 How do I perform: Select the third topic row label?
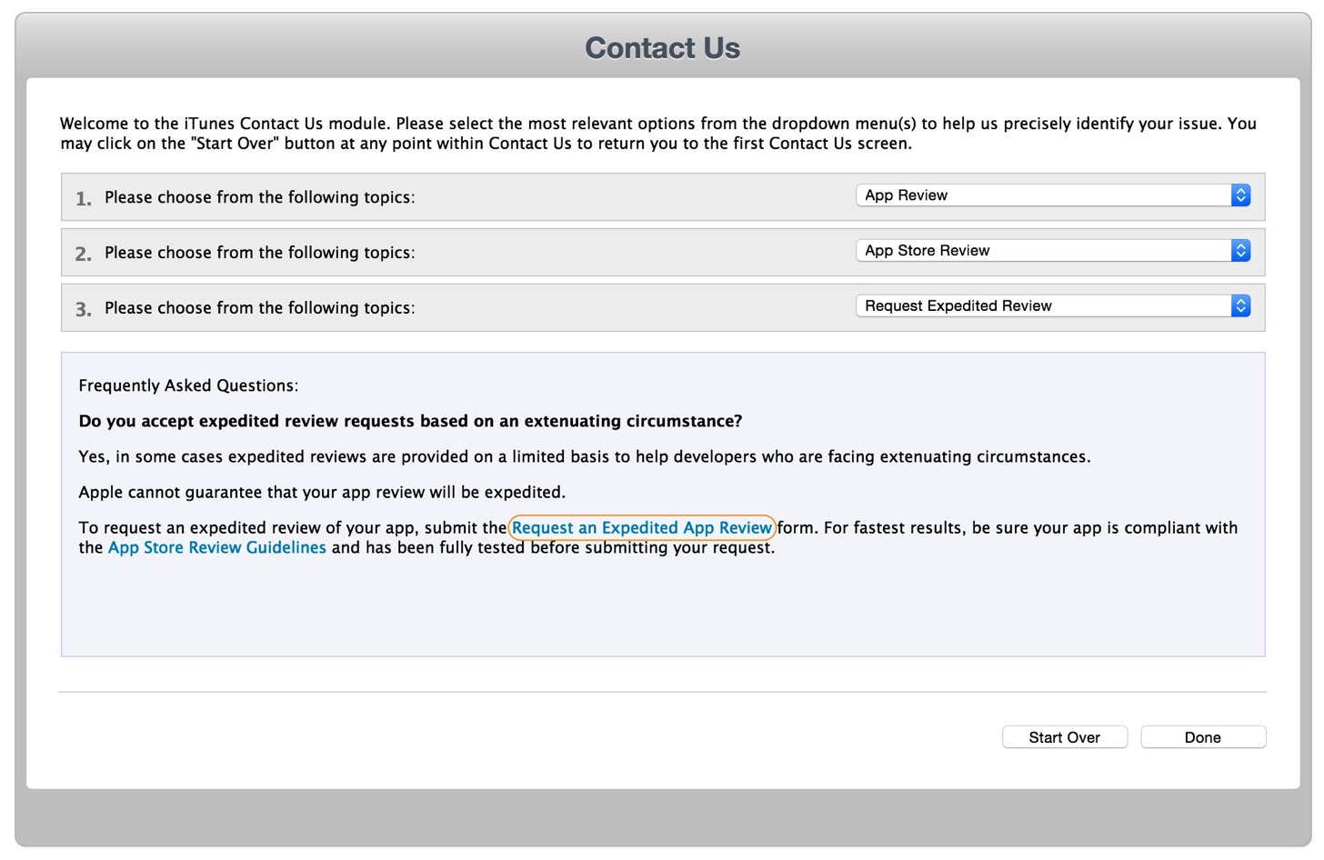[260, 308]
